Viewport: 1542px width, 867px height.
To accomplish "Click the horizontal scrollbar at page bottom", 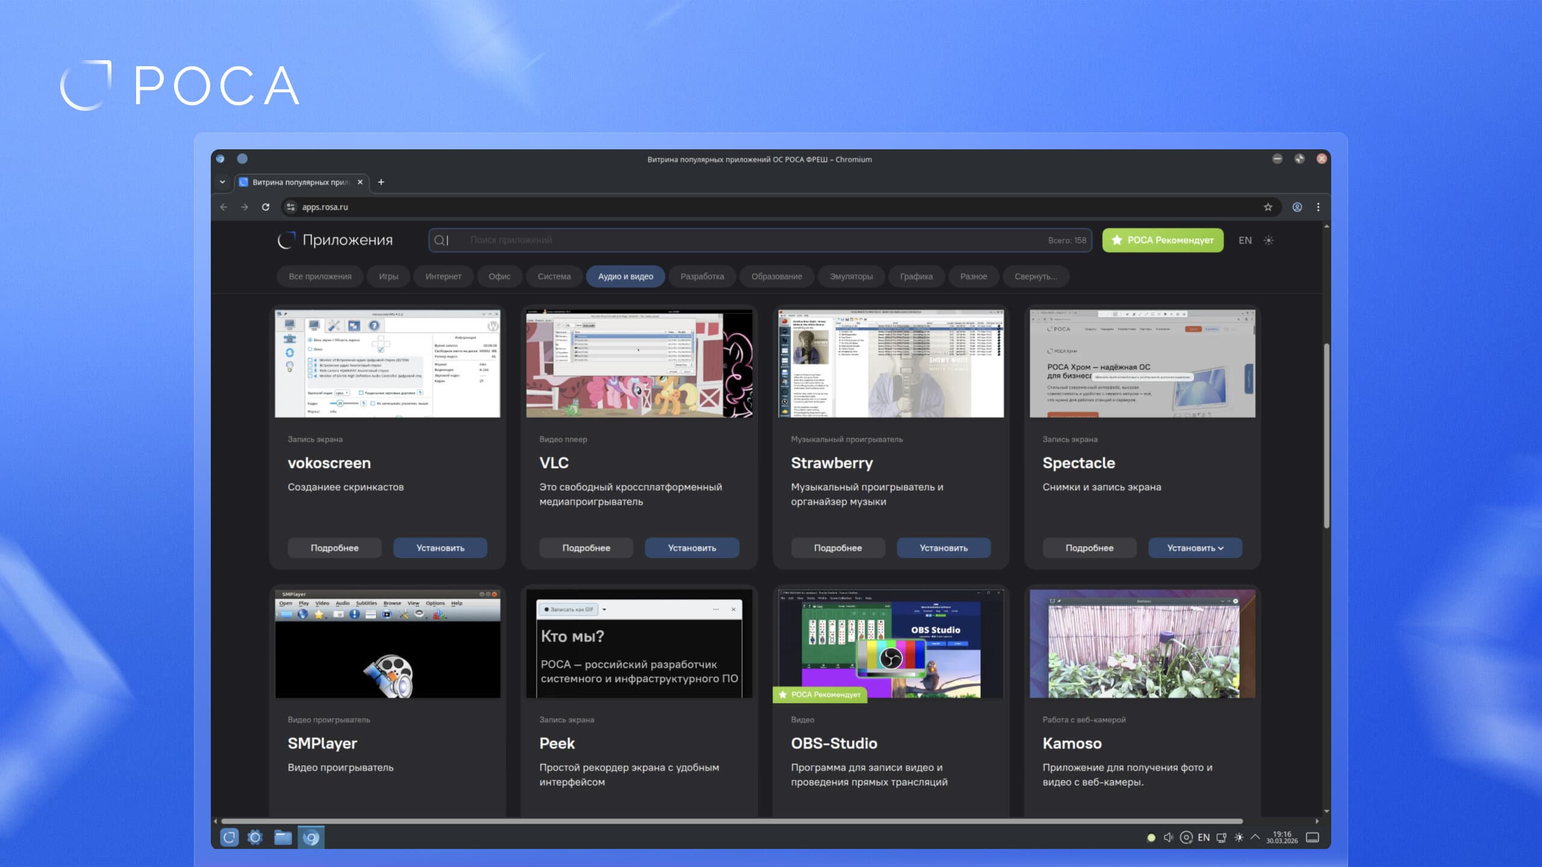I will pyautogui.click(x=731, y=821).
